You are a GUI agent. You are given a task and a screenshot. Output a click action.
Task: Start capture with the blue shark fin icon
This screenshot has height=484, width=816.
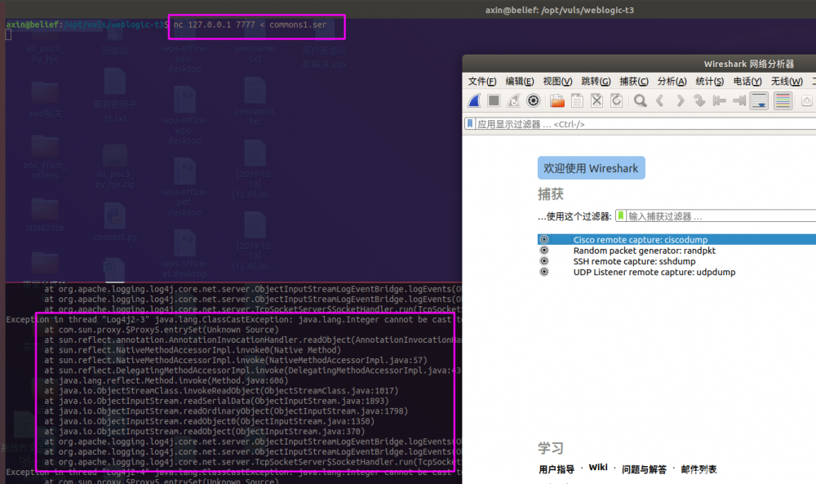474,100
